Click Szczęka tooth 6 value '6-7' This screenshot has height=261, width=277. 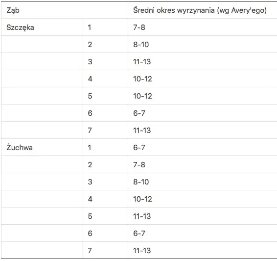tap(139, 113)
